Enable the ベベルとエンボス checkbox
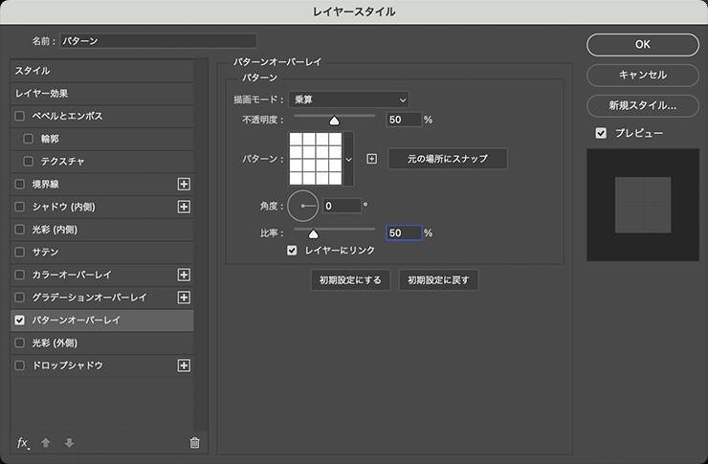Viewport: 708px width, 464px height. tap(20, 116)
